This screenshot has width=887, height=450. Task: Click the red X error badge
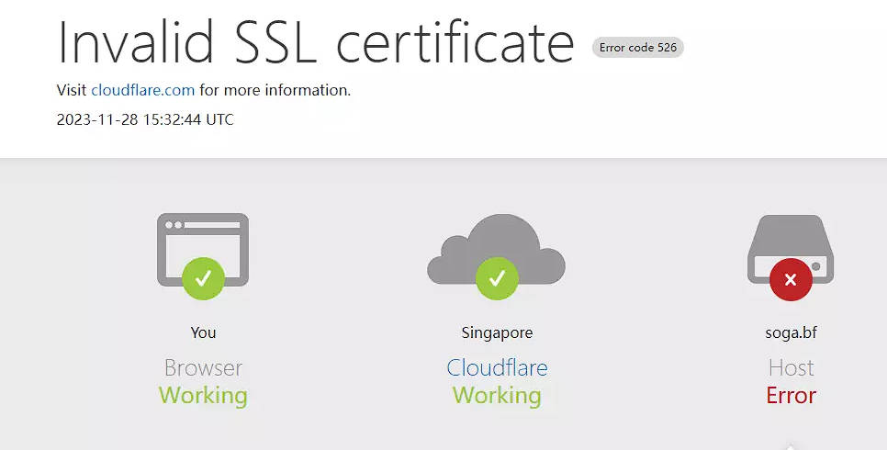point(791,279)
